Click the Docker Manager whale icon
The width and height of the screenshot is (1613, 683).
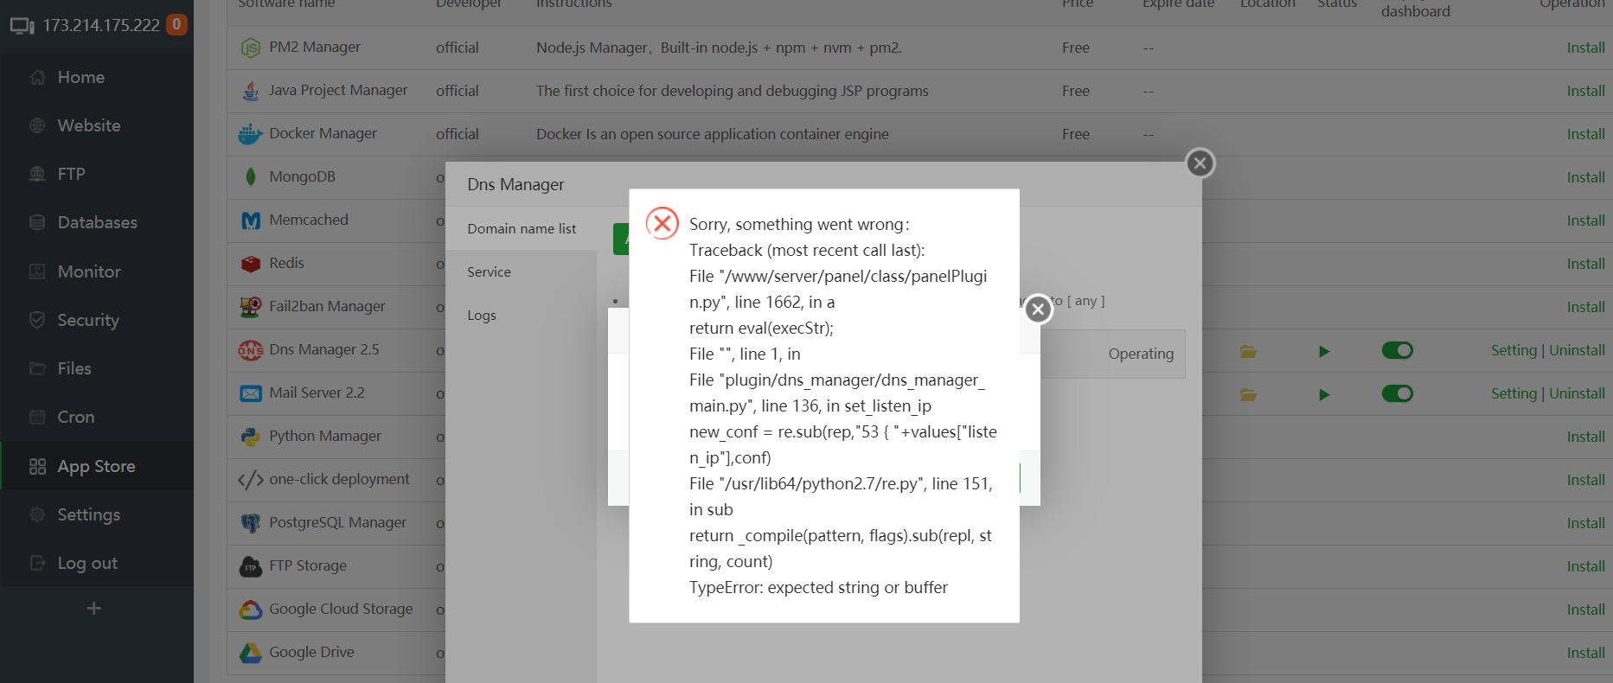tap(250, 134)
